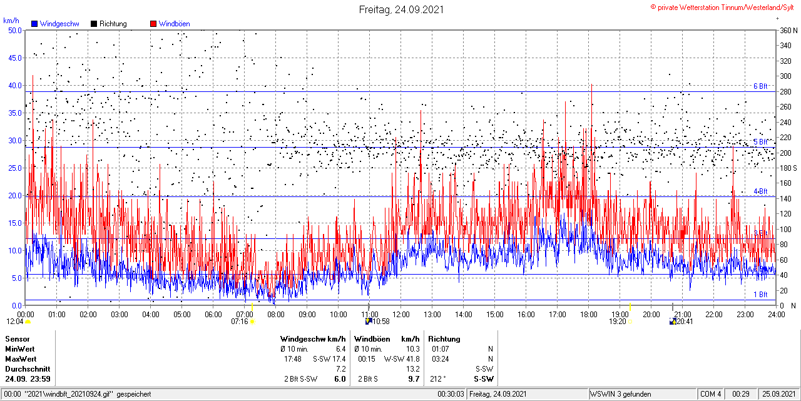Click the Windgeschw km/h column header

(313, 338)
